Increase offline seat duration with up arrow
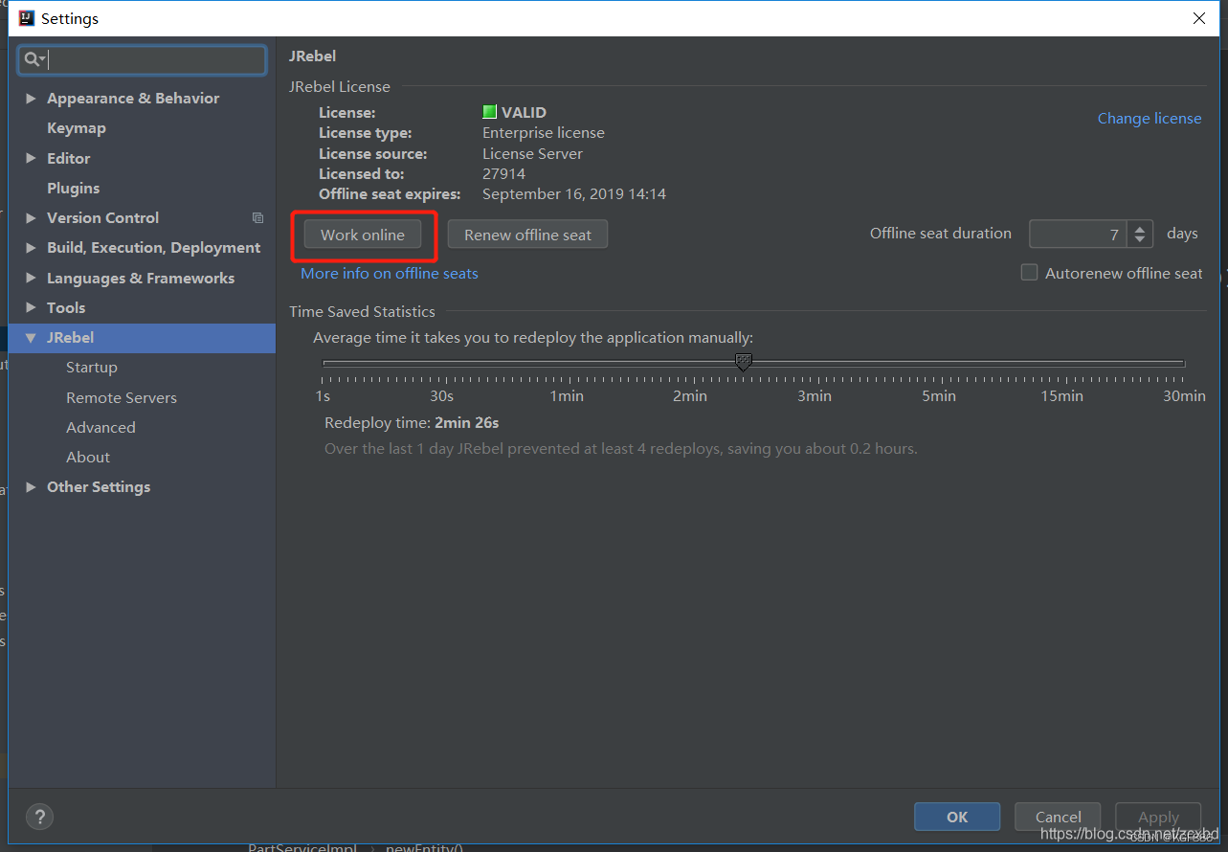 click(x=1139, y=228)
